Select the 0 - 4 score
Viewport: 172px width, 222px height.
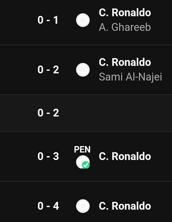48,206
